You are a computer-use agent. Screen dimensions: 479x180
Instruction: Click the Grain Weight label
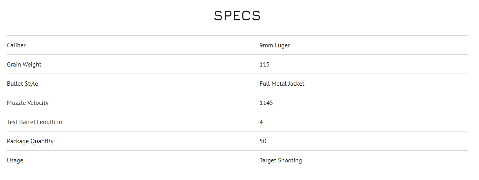pyautogui.click(x=24, y=65)
